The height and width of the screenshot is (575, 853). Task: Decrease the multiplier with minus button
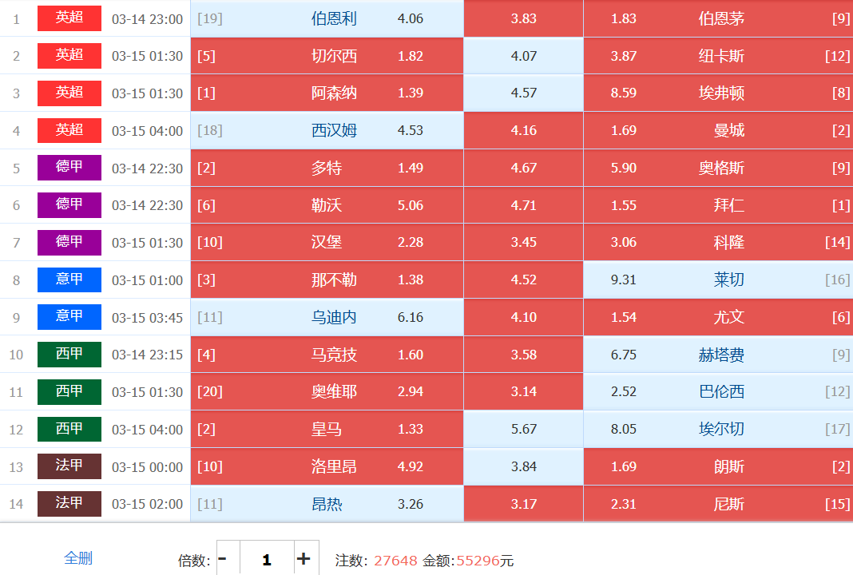pyautogui.click(x=223, y=559)
